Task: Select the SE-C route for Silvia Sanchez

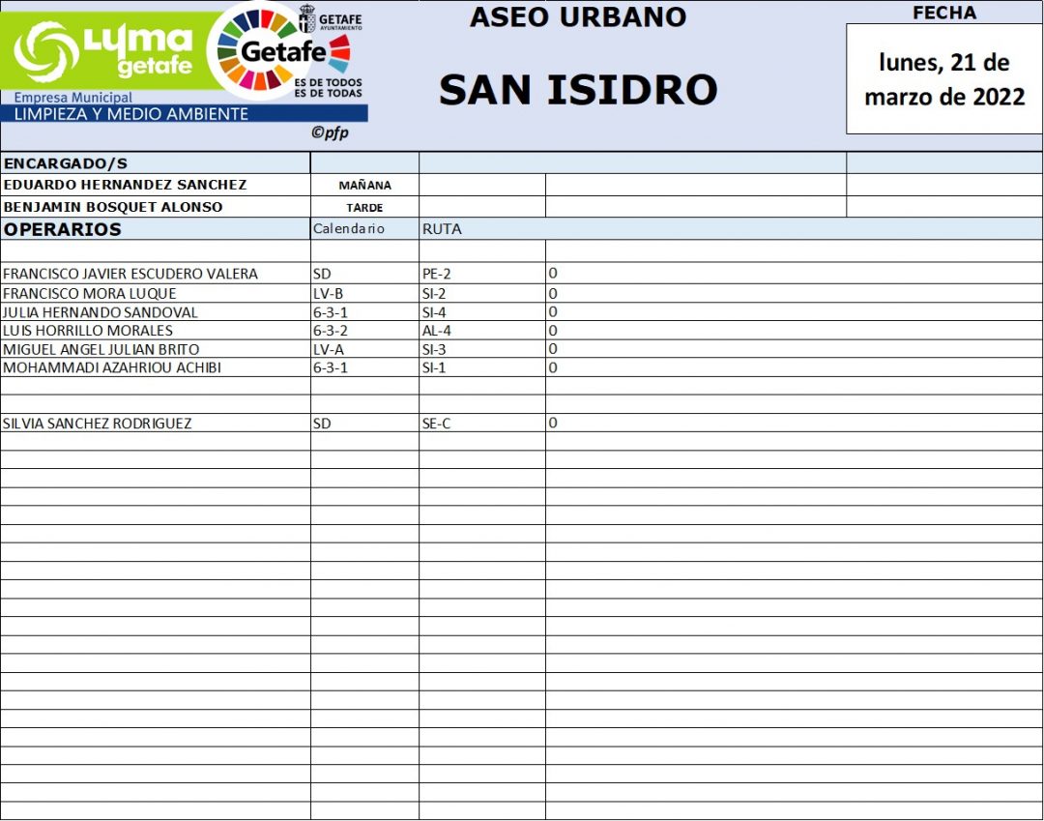Action: click(437, 424)
